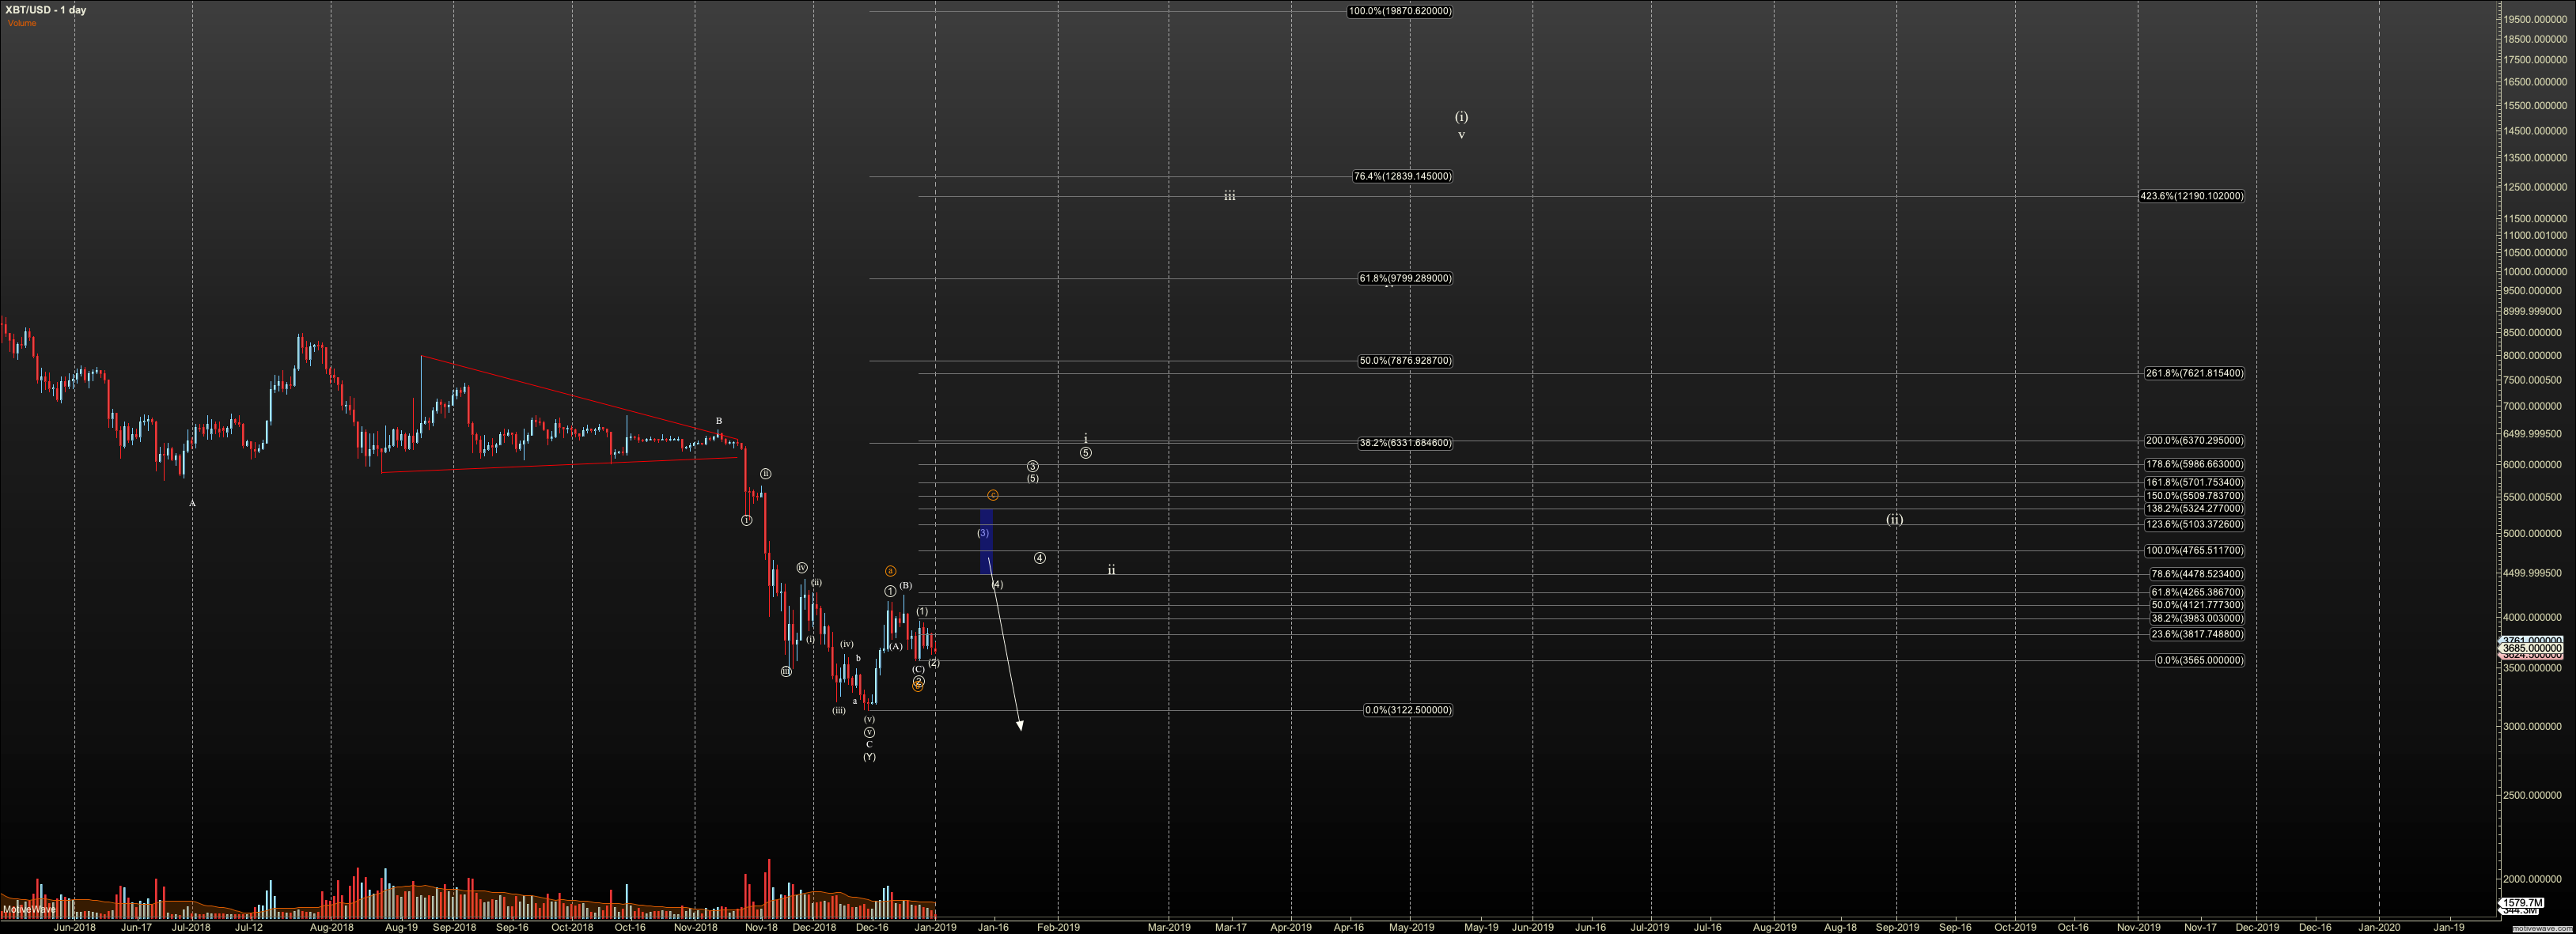This screenshot has width=2576, height=934.
Task: Select the circled 'ii' label after the November drop
Action: pos(765,474)
